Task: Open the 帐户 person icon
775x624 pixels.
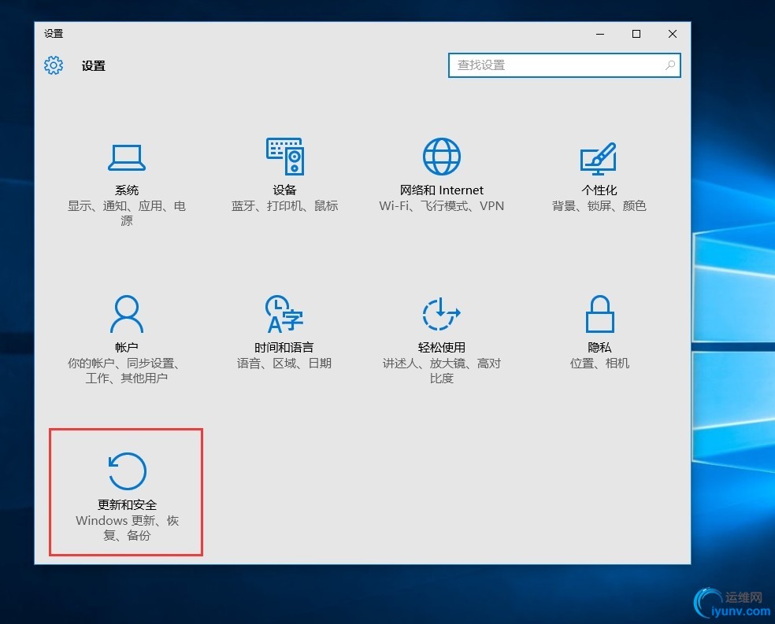Action: (x=127, y=314)
